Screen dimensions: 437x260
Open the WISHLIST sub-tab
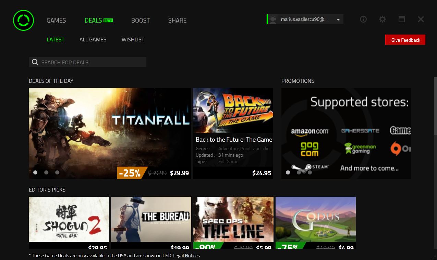(133, 39)
